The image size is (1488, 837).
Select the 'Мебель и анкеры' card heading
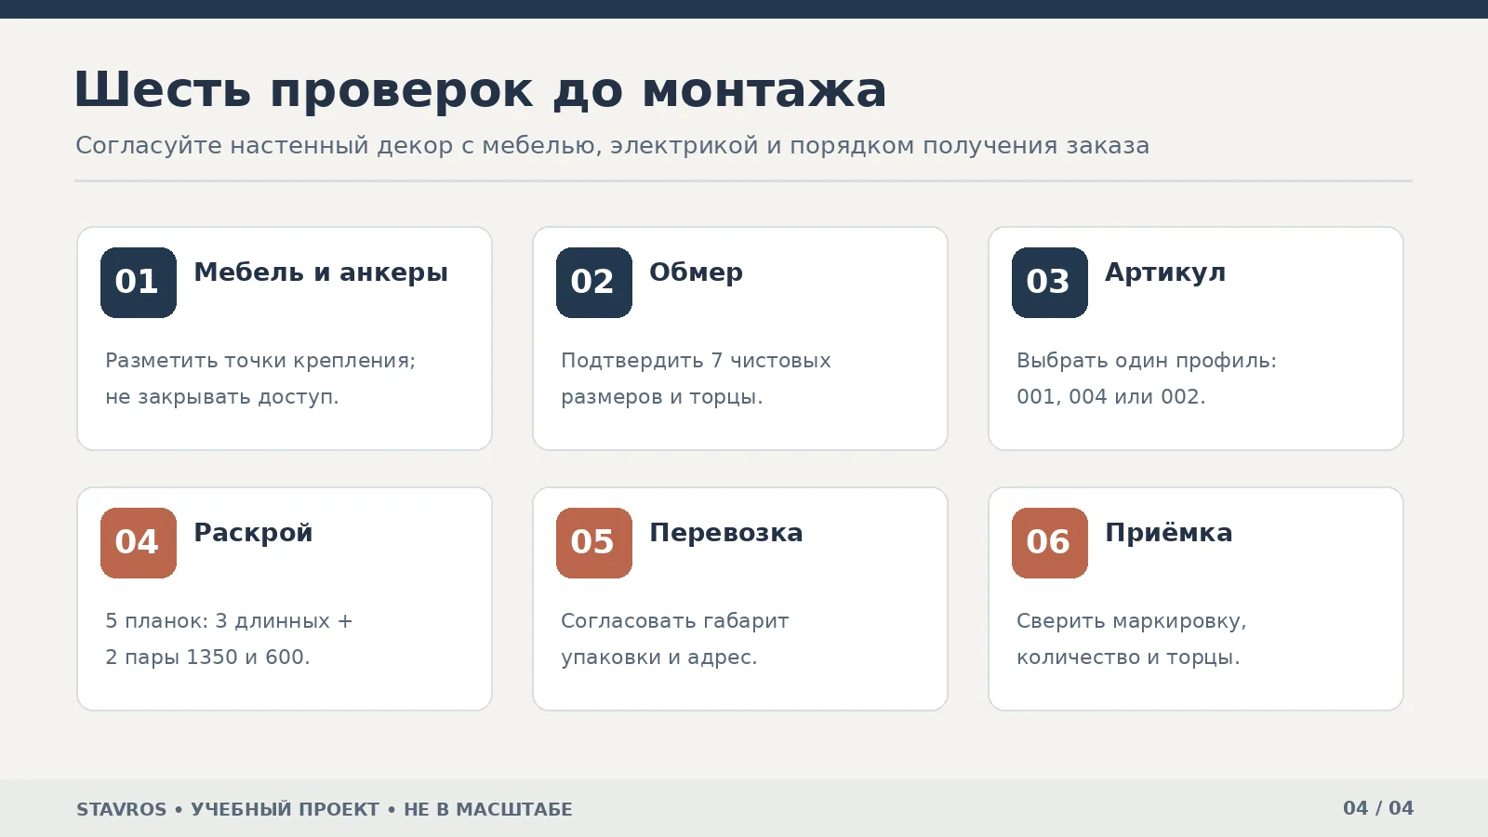[321, 272]
